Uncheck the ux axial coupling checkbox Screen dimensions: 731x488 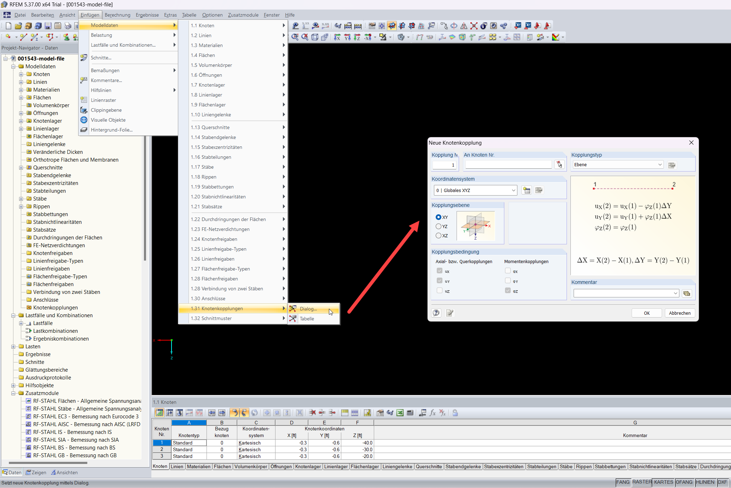point(440,271)
